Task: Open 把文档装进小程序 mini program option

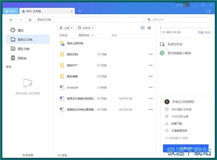Action: click(x=175, y=53)
